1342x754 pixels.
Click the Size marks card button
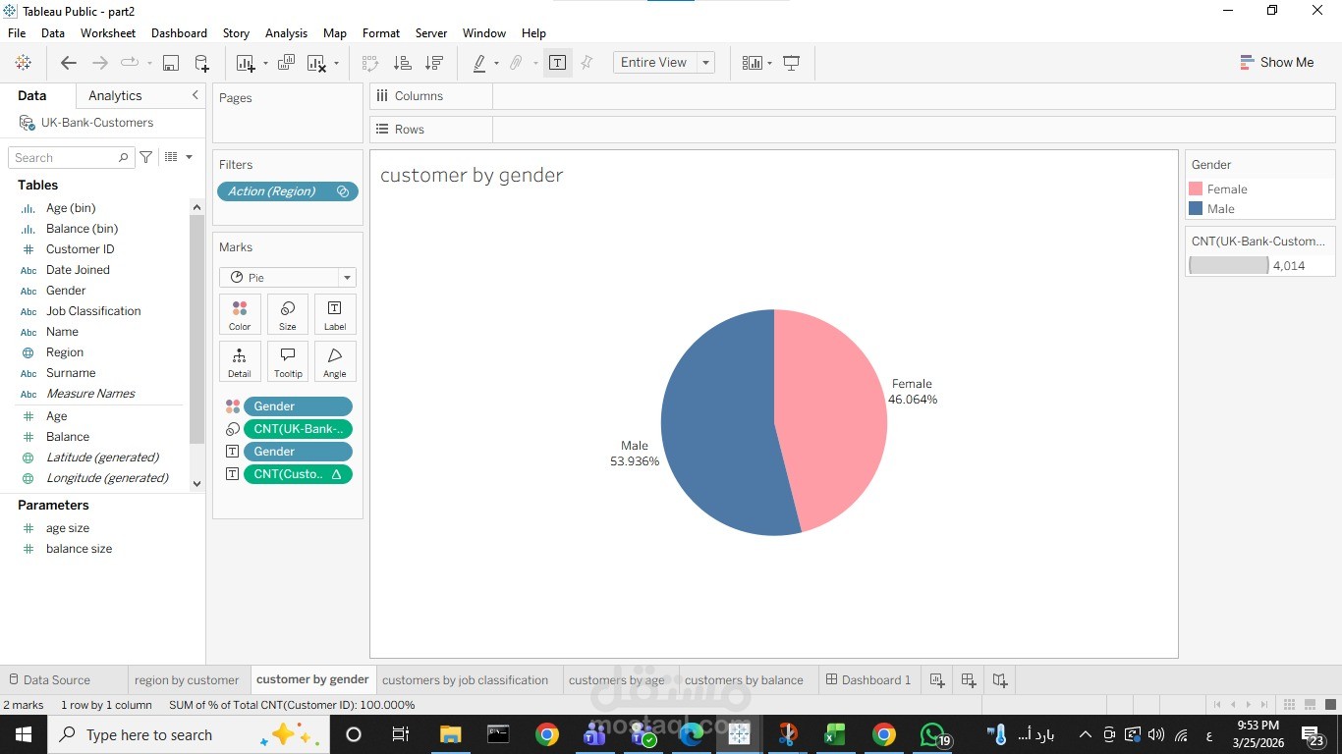[x=287, y=314]
